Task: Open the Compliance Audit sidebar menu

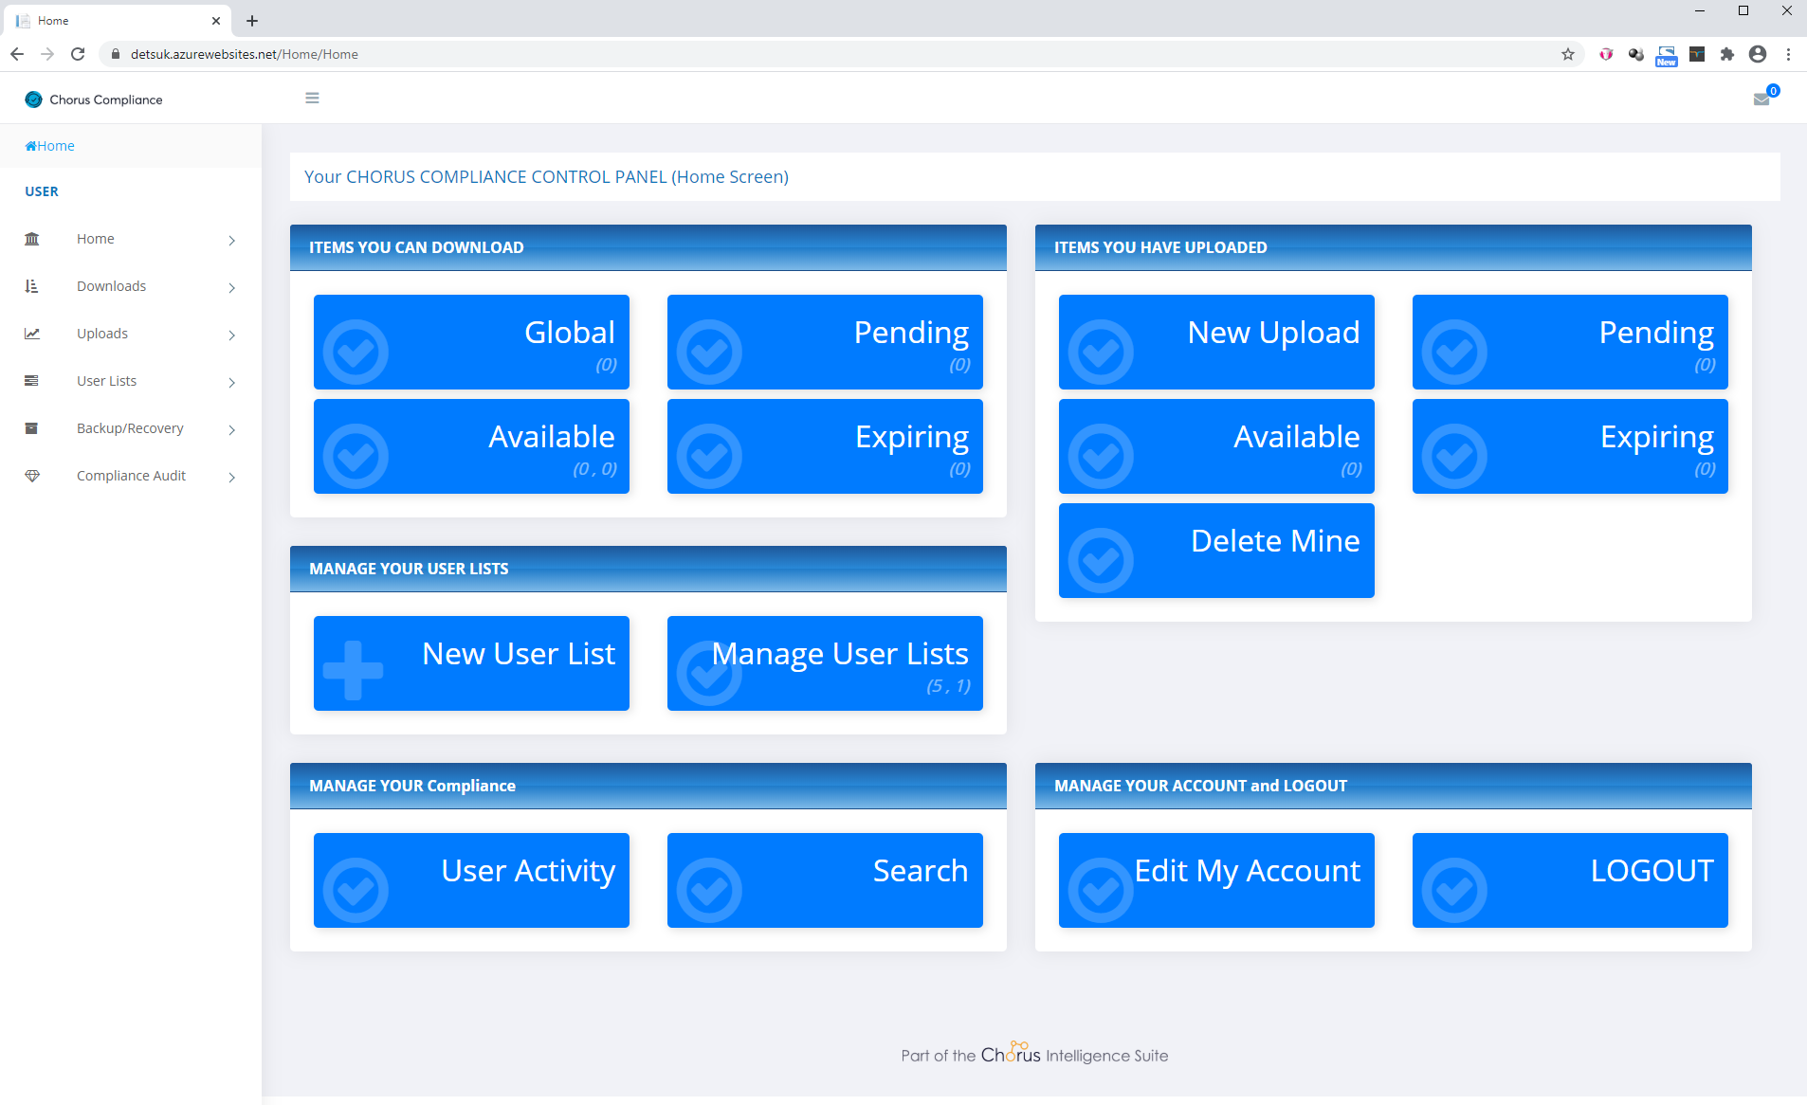Action: [x=131, y=476]
